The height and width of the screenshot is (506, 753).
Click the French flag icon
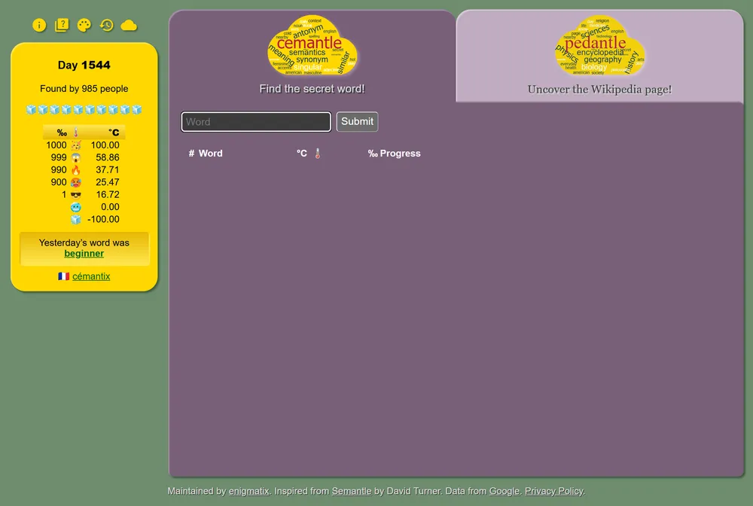63,276
